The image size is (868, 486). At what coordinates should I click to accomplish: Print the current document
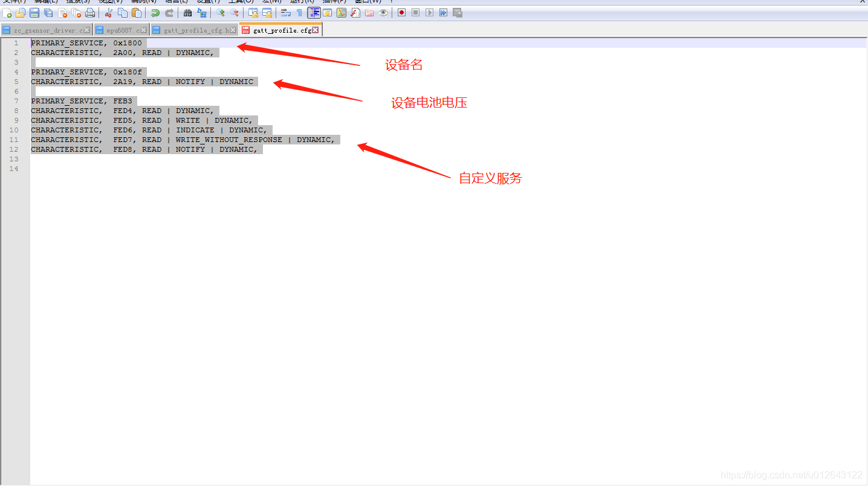90,13
